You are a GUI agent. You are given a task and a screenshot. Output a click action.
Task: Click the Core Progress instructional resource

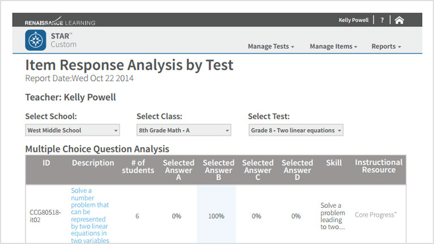(376, 215)
